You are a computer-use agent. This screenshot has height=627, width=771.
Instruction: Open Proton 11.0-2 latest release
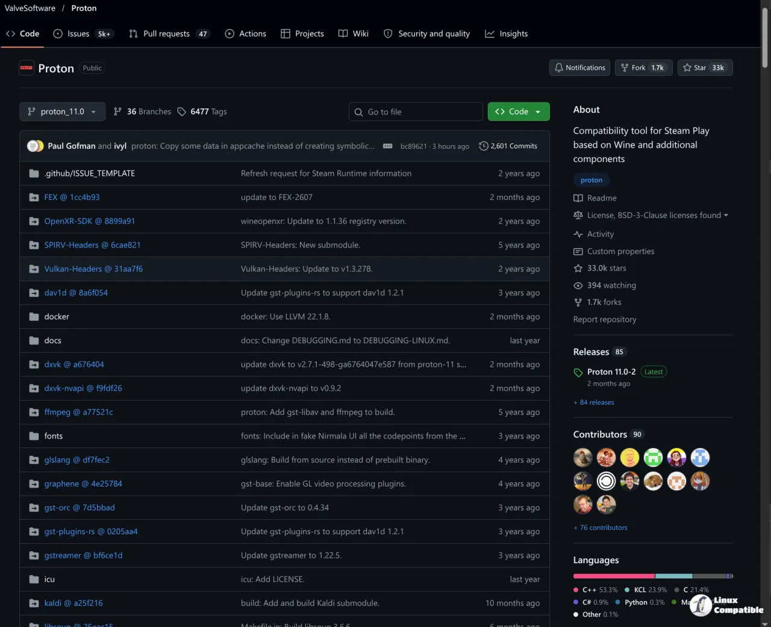click(611, 372)
